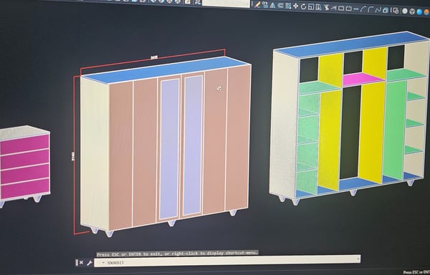Screen dimensions: 430x275
Task: Select the right lavender mirror door panel
Action: (x=193, y=145)
